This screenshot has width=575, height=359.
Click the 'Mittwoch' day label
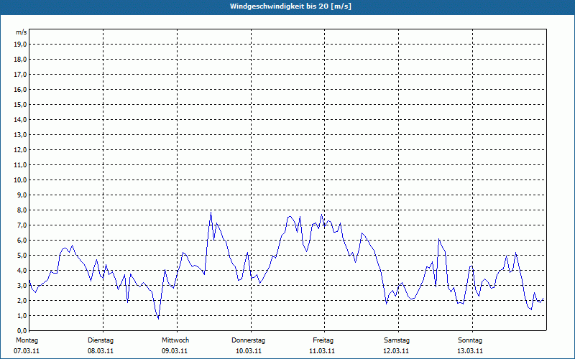(175, 340)
